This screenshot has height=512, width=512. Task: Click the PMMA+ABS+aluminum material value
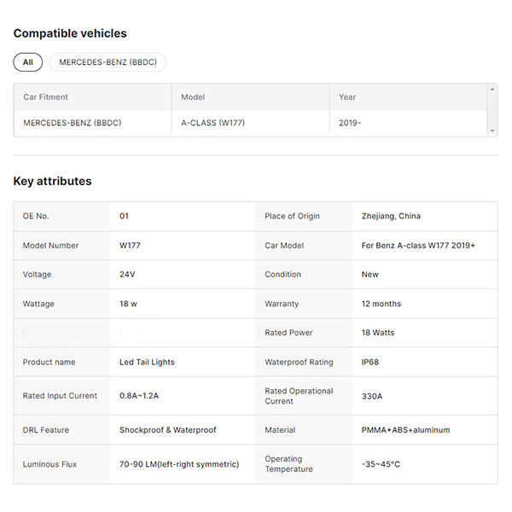(x=405, y=430)
